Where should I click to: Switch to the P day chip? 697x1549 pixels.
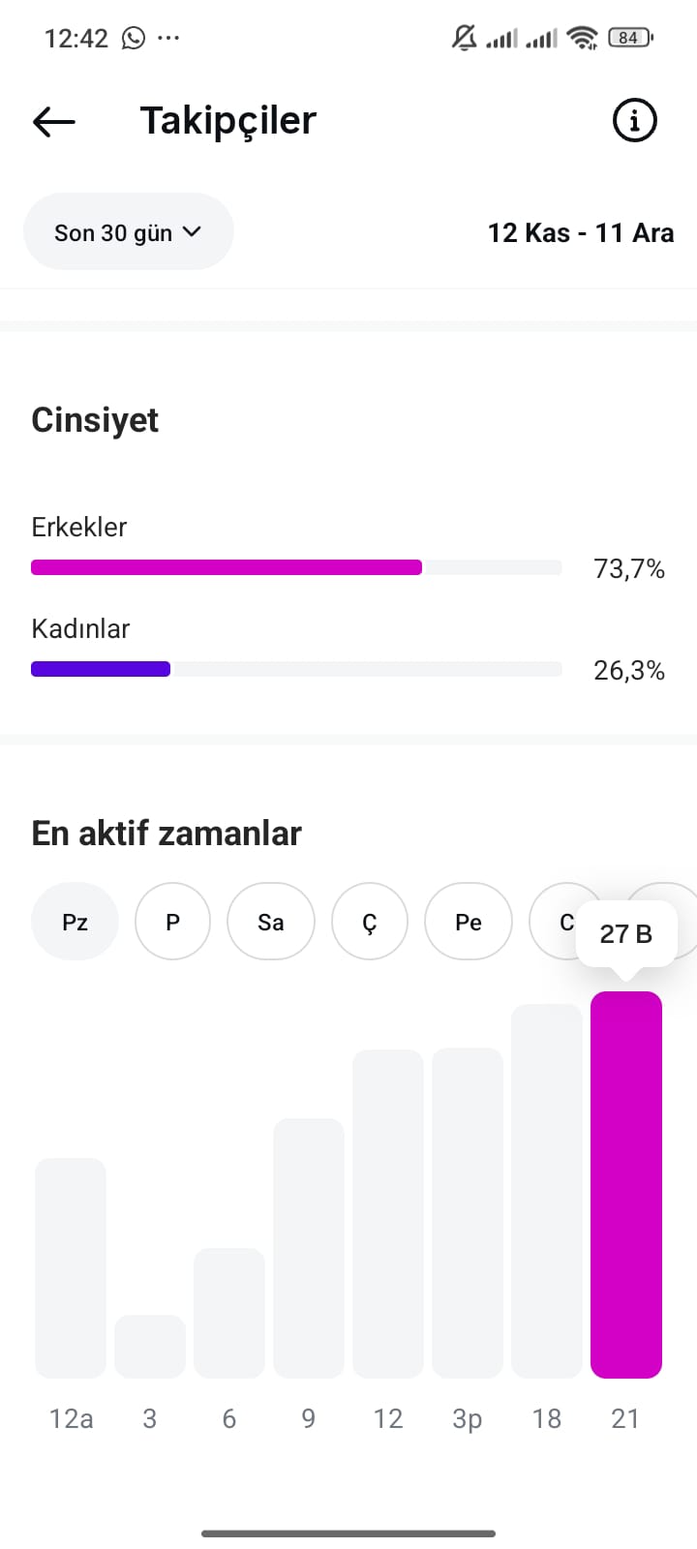click(x=172, y=922)
